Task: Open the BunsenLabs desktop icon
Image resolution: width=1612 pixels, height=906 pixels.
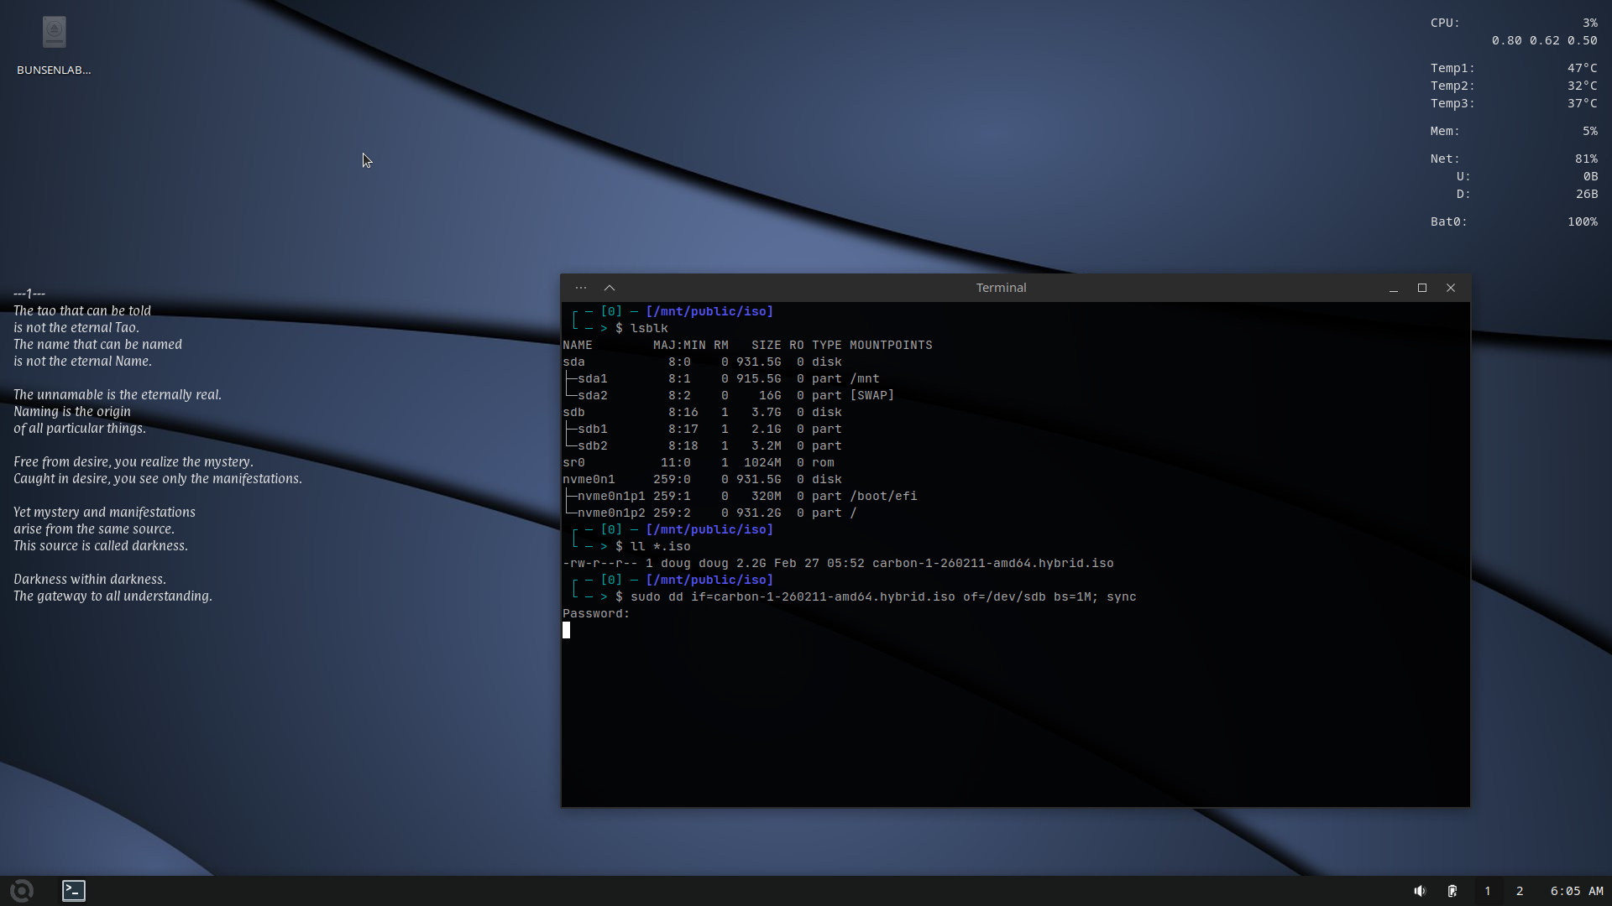Action: point(54,34)
